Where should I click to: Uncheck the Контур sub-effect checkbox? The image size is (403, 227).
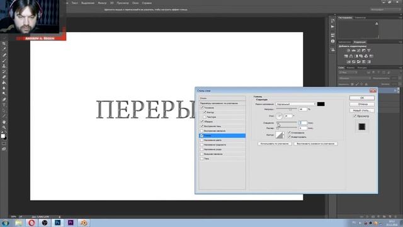[x=205, y=112]
